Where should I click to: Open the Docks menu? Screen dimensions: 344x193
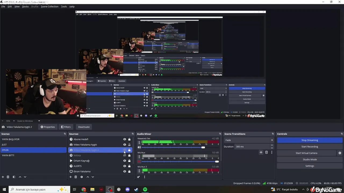point(25,6)
